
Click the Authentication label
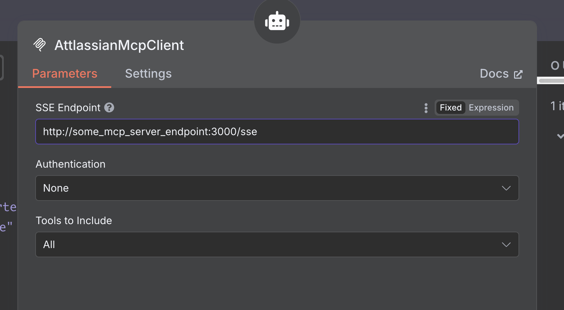tap(70, 164)
